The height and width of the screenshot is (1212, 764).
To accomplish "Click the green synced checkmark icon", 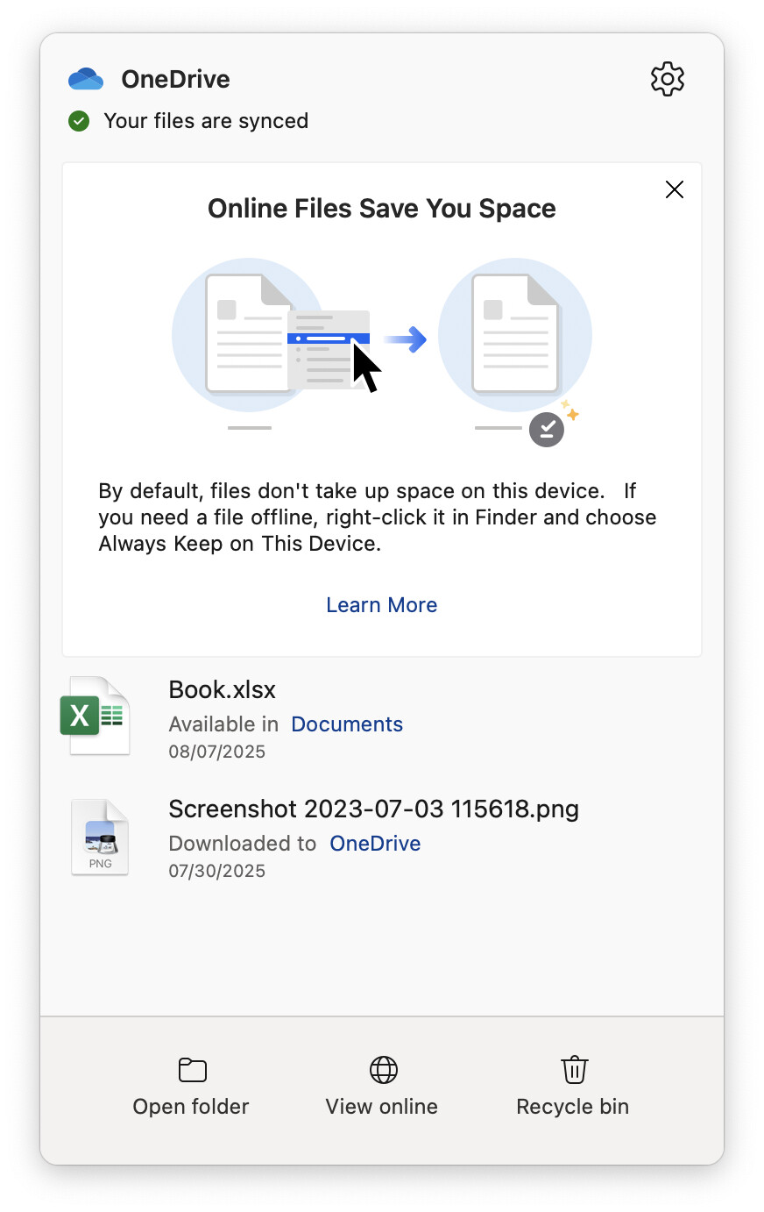I will (x=79, y=121).
